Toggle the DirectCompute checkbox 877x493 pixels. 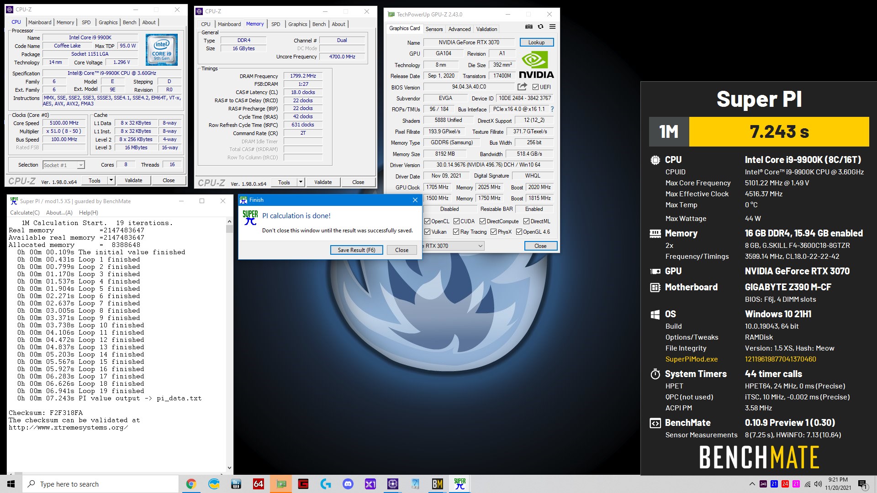click(x=482, y=221)
